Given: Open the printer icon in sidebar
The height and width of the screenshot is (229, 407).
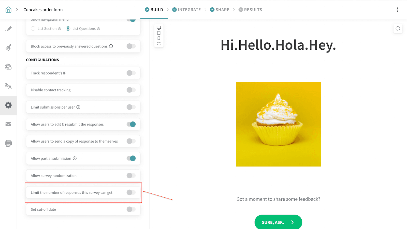Looking at the screenshot, I should tap(8, 143).
